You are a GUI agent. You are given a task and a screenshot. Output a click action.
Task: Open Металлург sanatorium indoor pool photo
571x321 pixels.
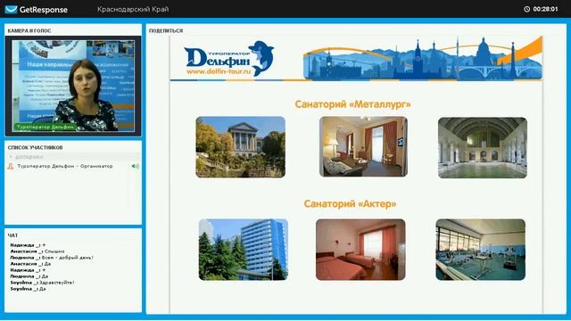tap(482, 147)
